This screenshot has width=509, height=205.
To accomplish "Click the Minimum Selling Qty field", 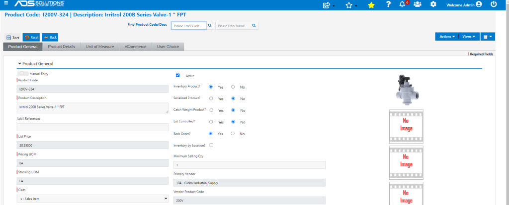I will [x=250, y=165].
